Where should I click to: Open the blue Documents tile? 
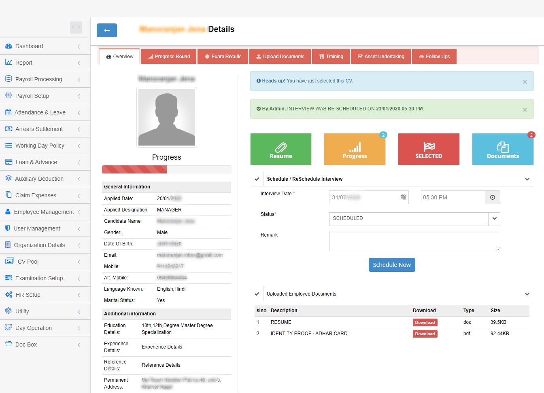(503, 149)
